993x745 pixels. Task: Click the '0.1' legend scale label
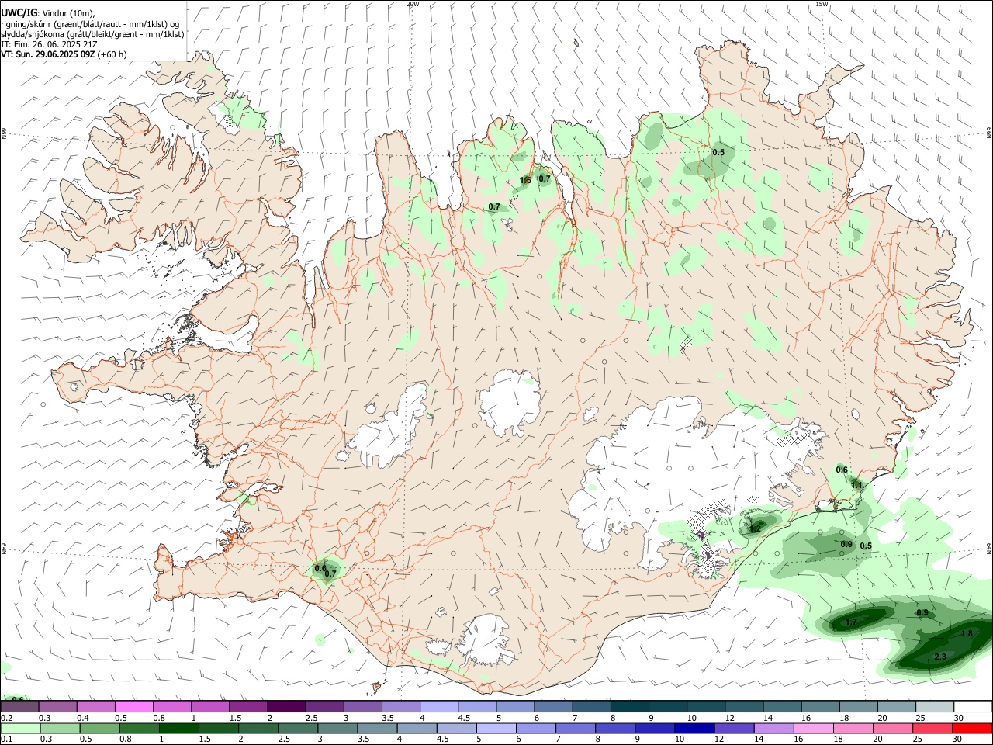coord(6,740)
